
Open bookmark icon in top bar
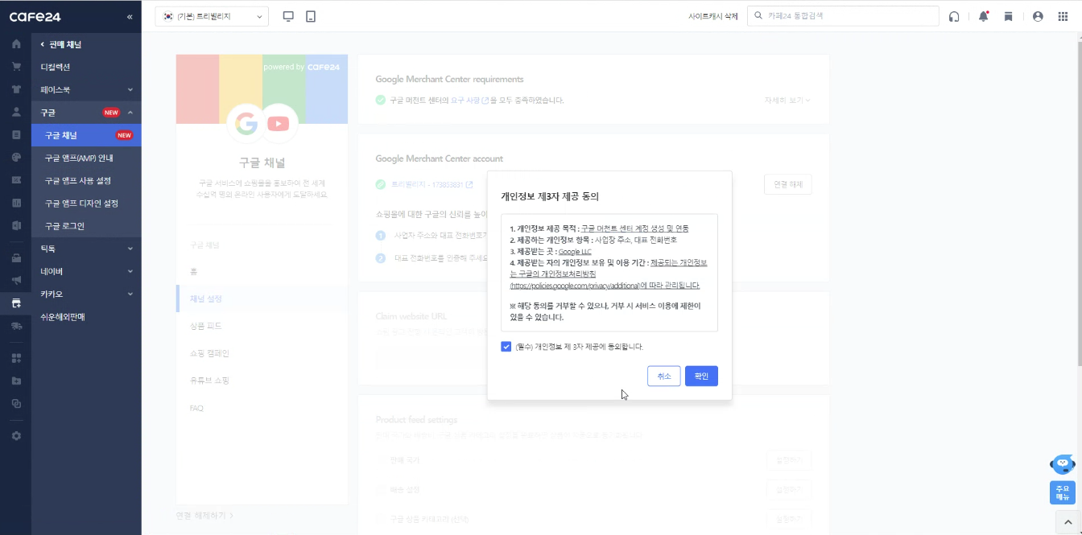click(1008, 16)
